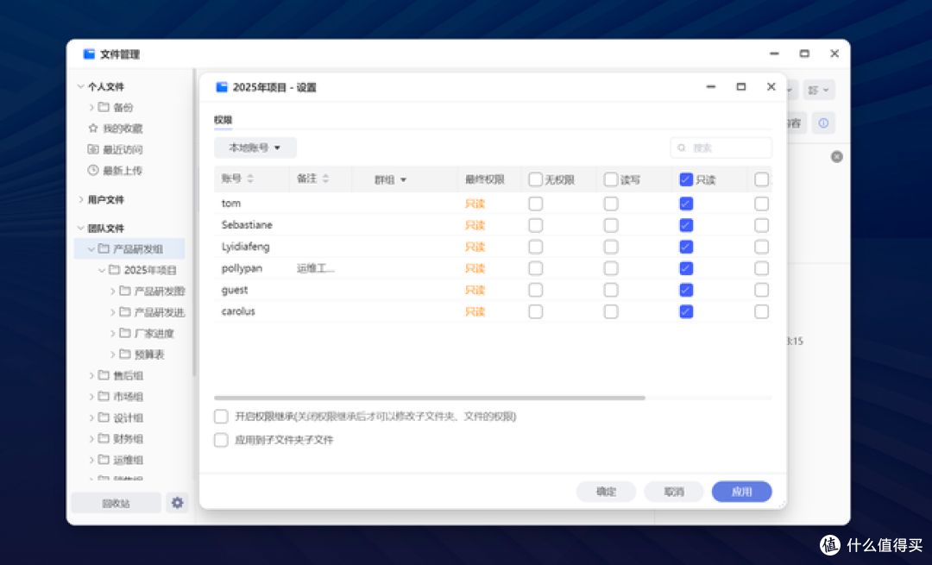Uncheck 只读 checkbox for guest
Image resolution: width=932 pixels, height=565 pixels.
686,290
